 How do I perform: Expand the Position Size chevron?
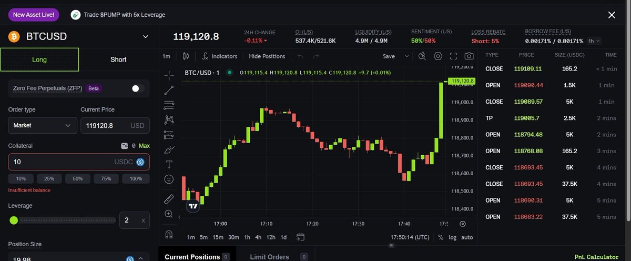[x=141, y=258]
